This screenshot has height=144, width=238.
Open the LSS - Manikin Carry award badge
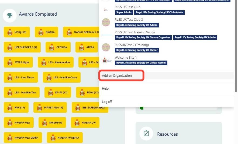[62, 77]
